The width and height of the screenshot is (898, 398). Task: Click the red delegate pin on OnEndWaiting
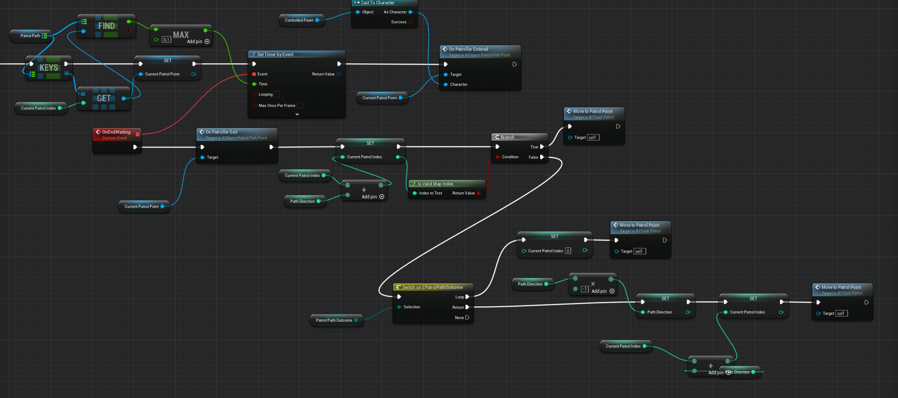click(x=138, y=134)
